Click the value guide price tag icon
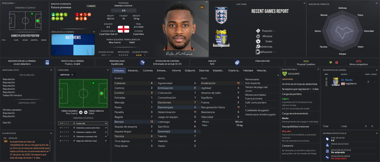Image resolution: width=380 pixels, height=162 pixels. point(327,139)
